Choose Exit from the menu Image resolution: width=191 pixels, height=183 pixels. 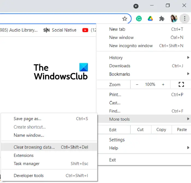[144, 160]
